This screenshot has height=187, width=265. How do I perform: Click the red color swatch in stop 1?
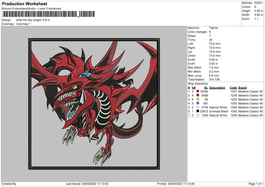pyautogui.click(x=197, y=91)
